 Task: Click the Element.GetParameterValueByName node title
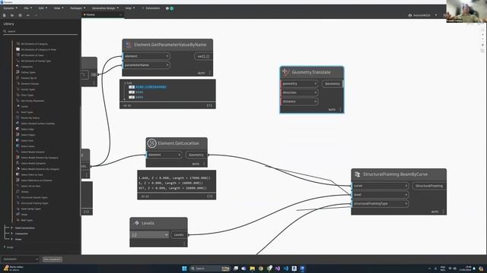[170, 45]
